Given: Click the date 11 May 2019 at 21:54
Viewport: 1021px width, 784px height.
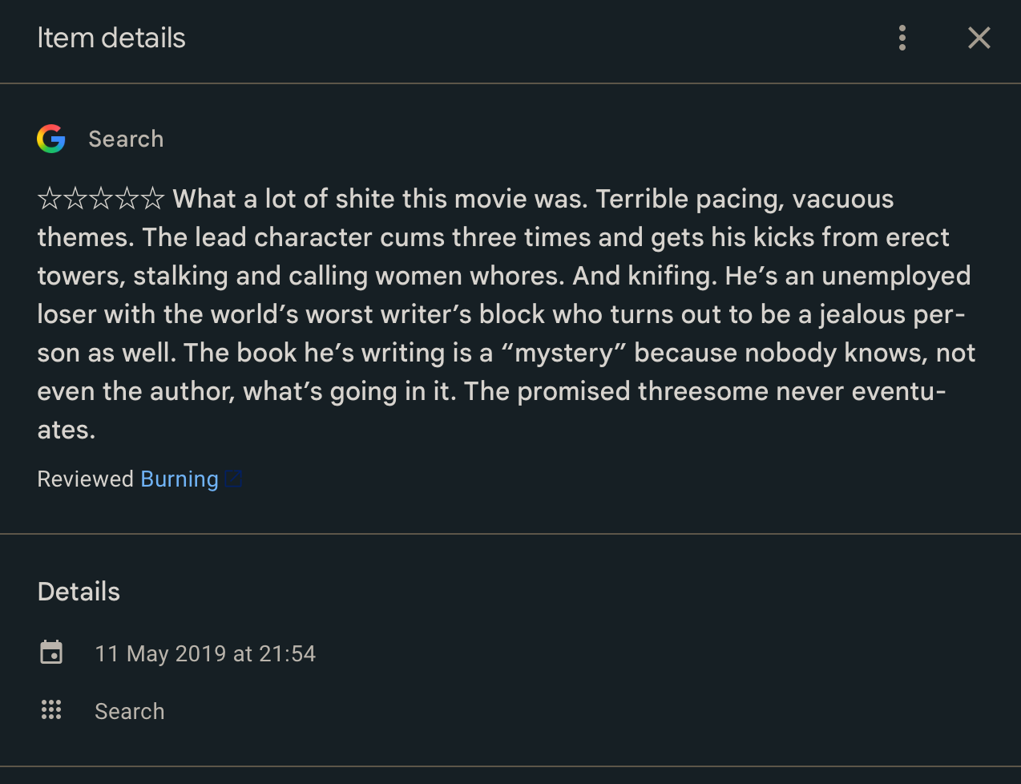Looking at the screenshot, I should tap(205, 653).
